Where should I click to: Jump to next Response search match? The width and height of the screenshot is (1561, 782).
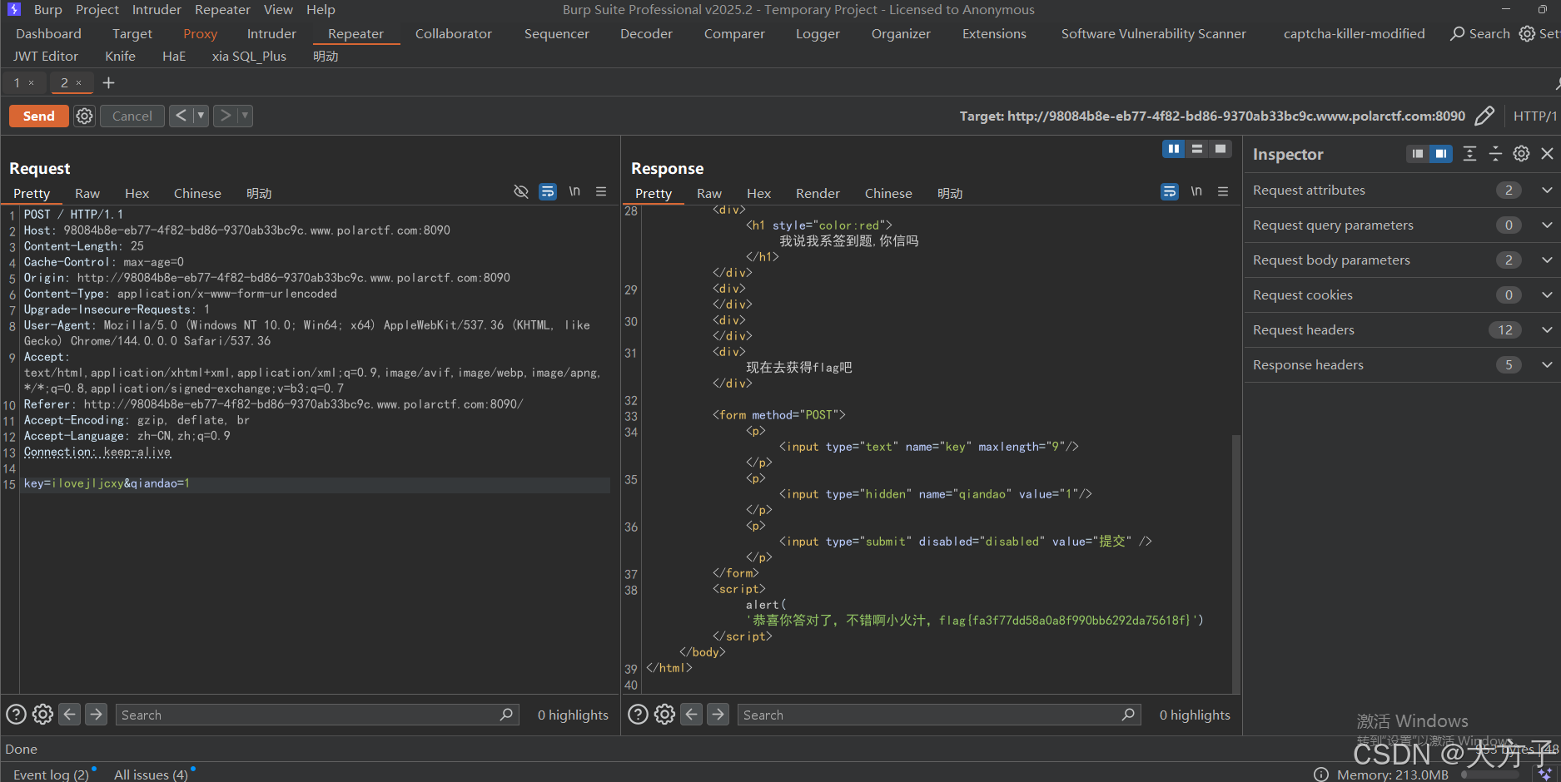click(718, 714)
